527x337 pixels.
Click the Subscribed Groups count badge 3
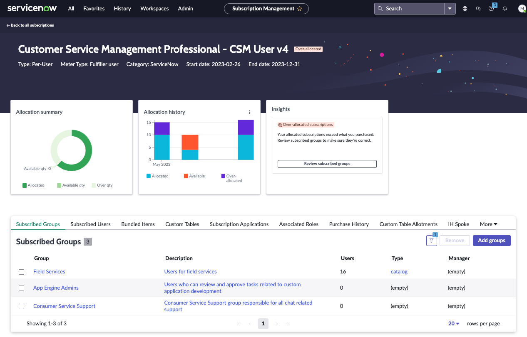(88, 241)
